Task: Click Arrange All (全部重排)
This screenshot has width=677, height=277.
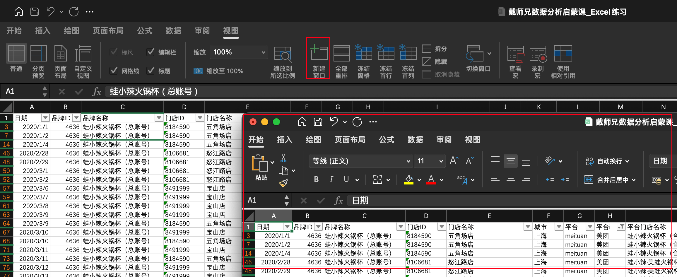Action: pos(341,61)
